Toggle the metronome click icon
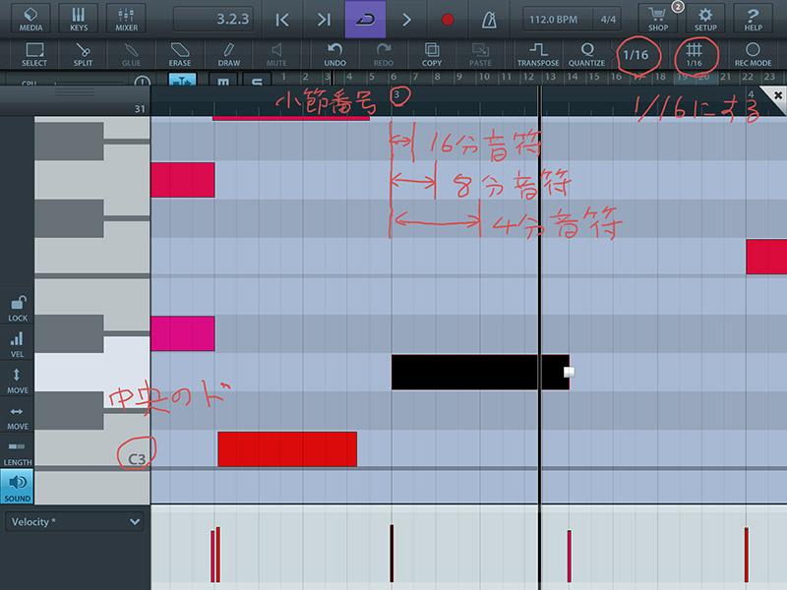The height and width of the screenshot is (590, 787). 489,20
